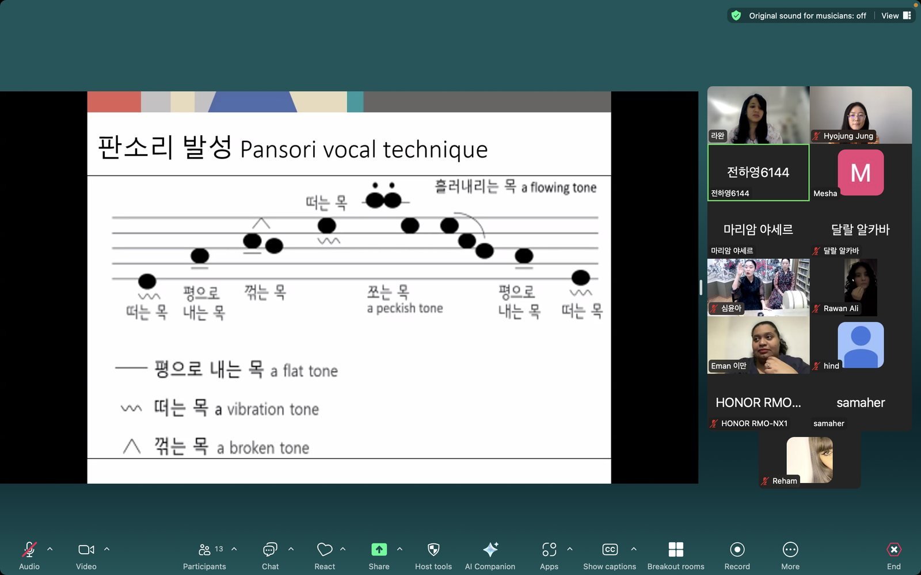Open the View layout menu
This screenshot has width=921, height=575.
tap(896, 16)
